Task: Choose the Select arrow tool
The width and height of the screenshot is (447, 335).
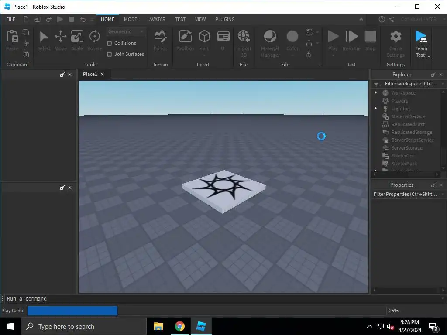Action: pyautogui.click(x=44, y=37)
